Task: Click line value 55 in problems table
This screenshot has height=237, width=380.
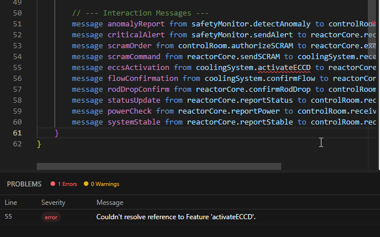Action: click(9, 217)
